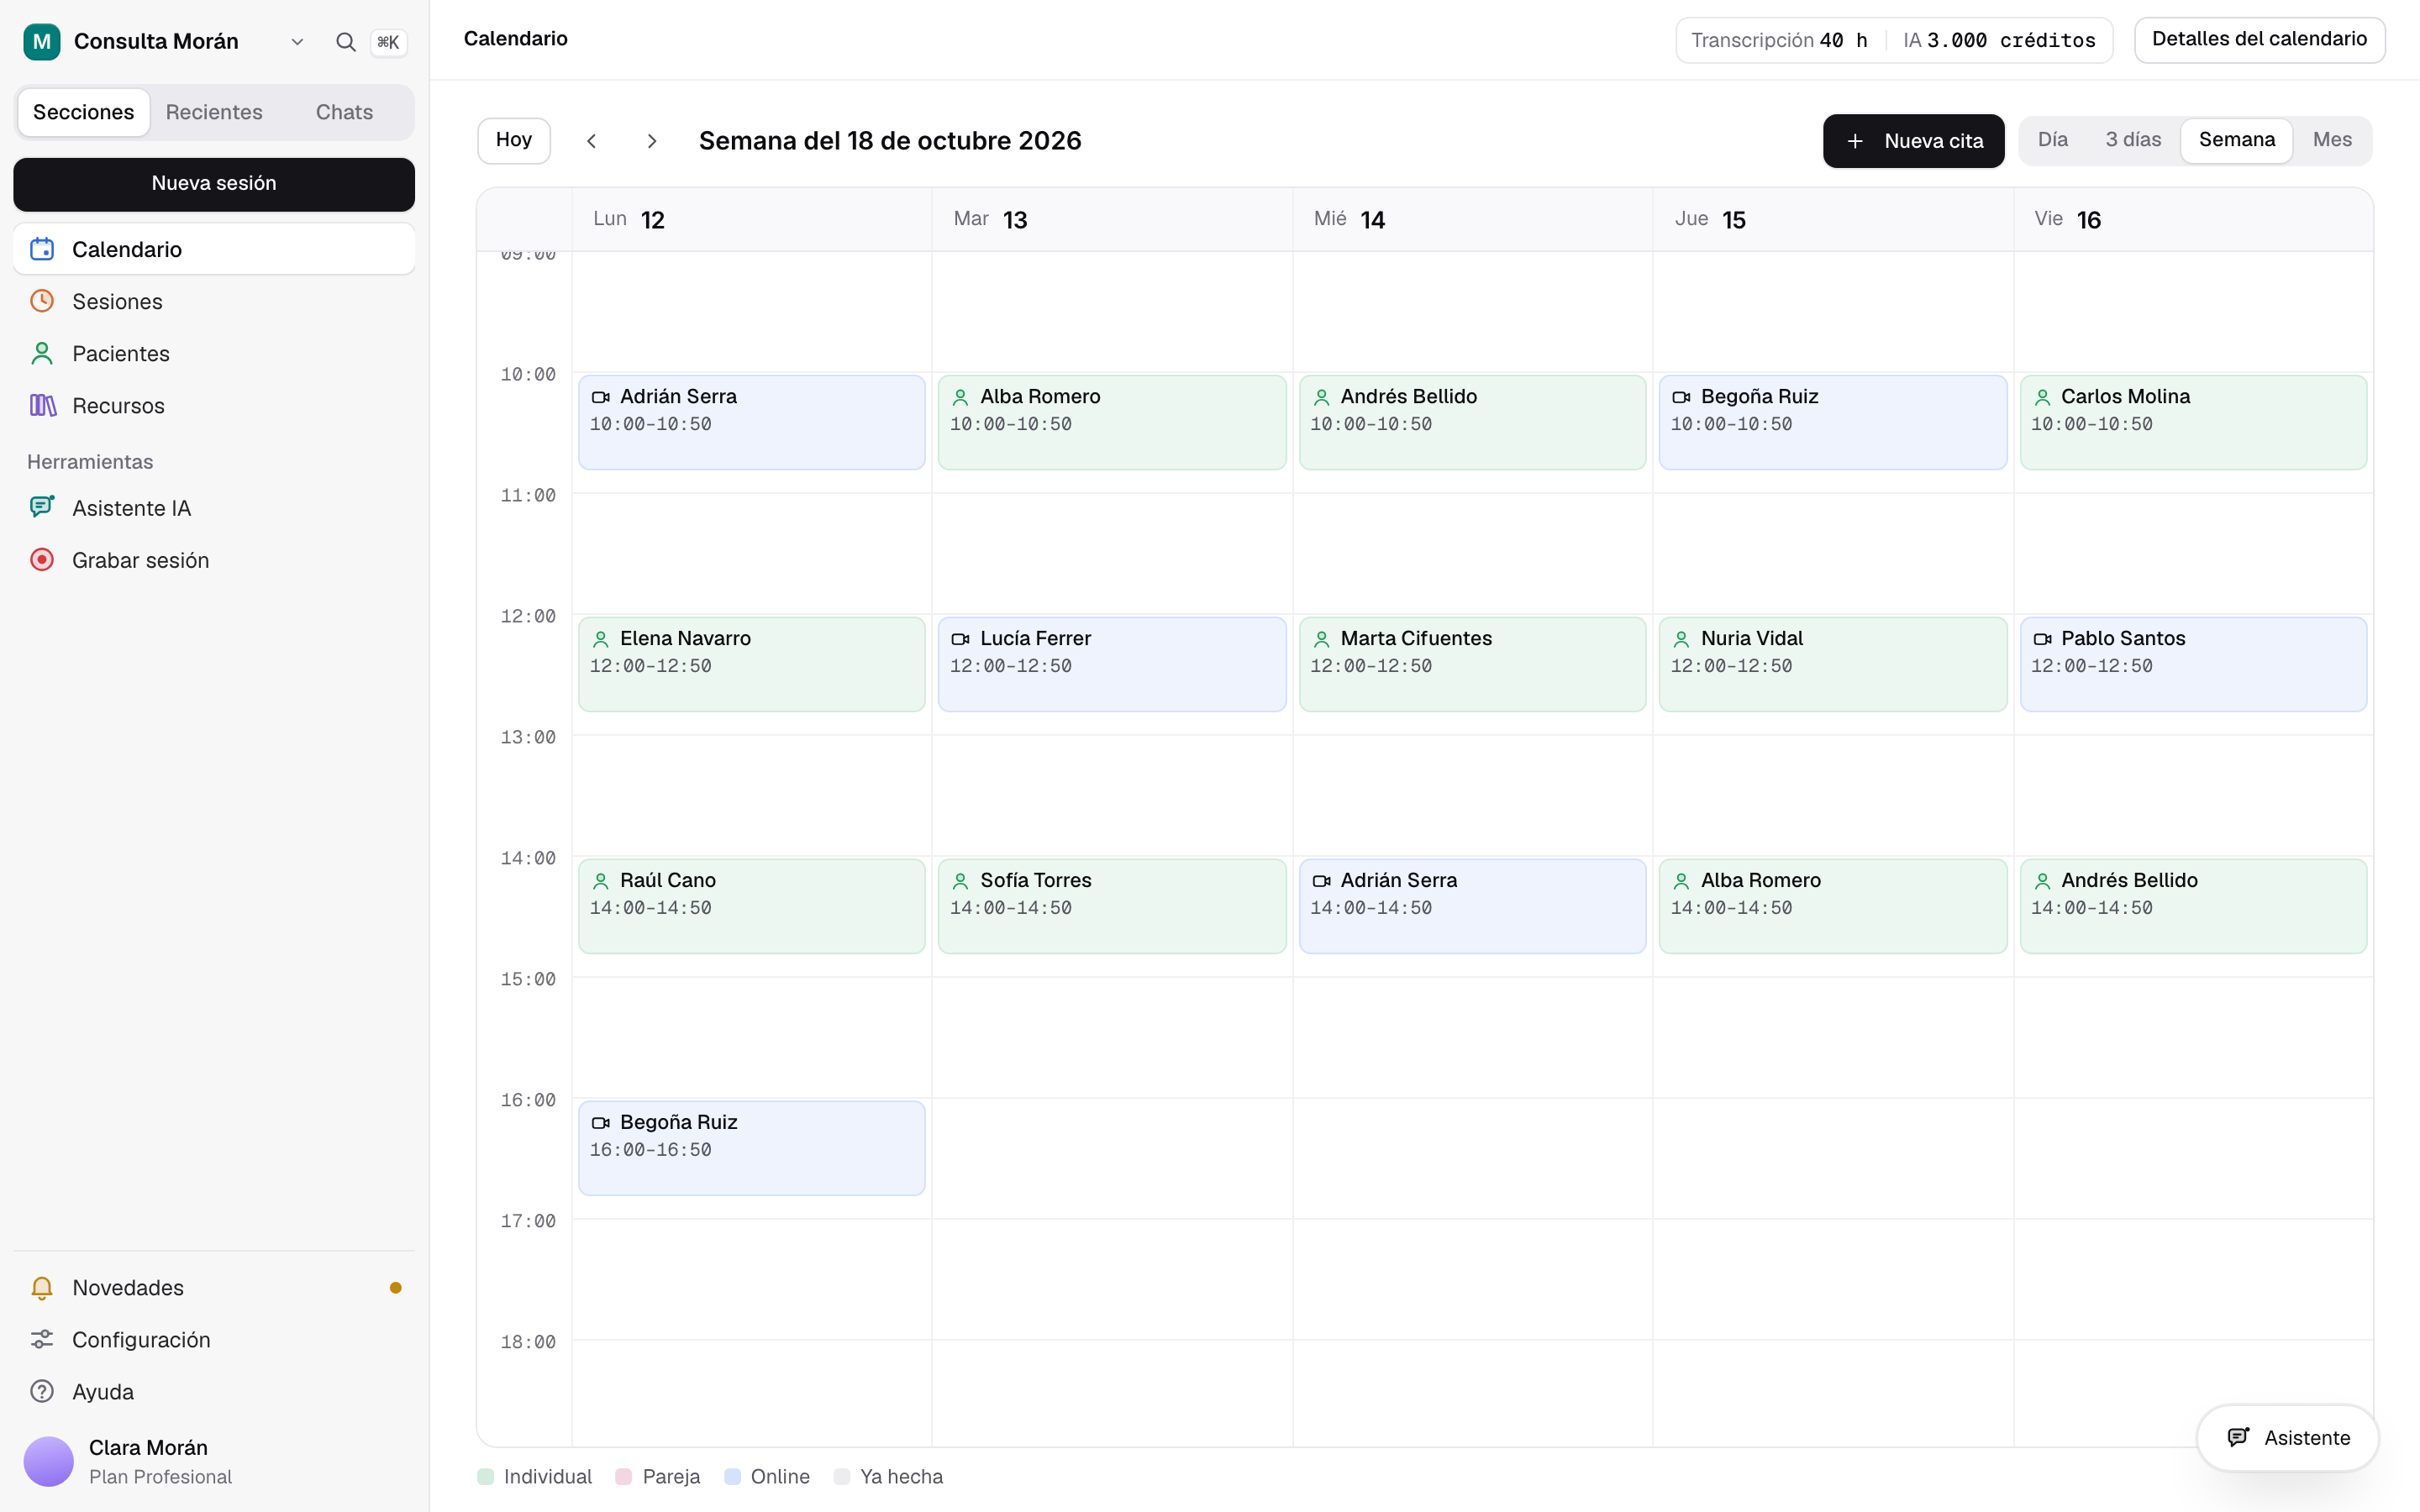This screenshot has width=2420, height=1512.
Task: Go to today with Hoy button
Action: pos(514,140)
